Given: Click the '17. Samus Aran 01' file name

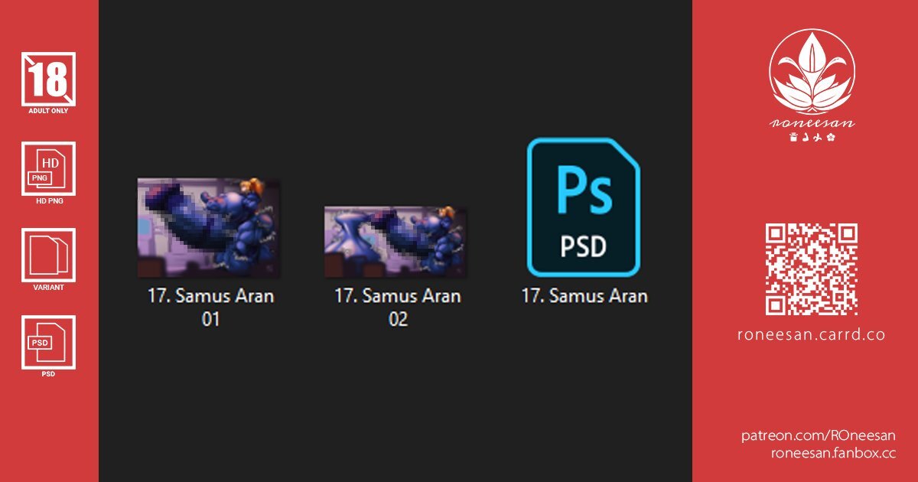Looking at the screenshot, I should [210, 308].
